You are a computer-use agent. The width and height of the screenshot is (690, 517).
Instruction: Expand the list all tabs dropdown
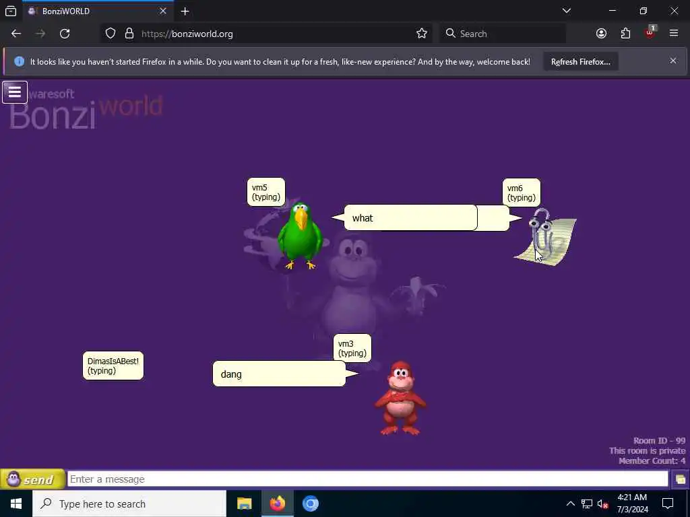567,11
